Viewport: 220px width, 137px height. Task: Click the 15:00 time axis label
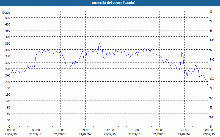click(135, 130)
